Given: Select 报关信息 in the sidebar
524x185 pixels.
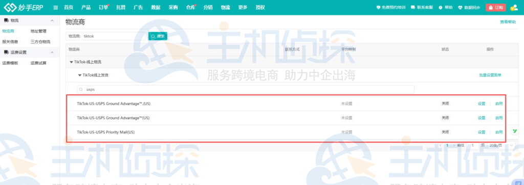Looking at the screenshot, I should coord(10,42).
